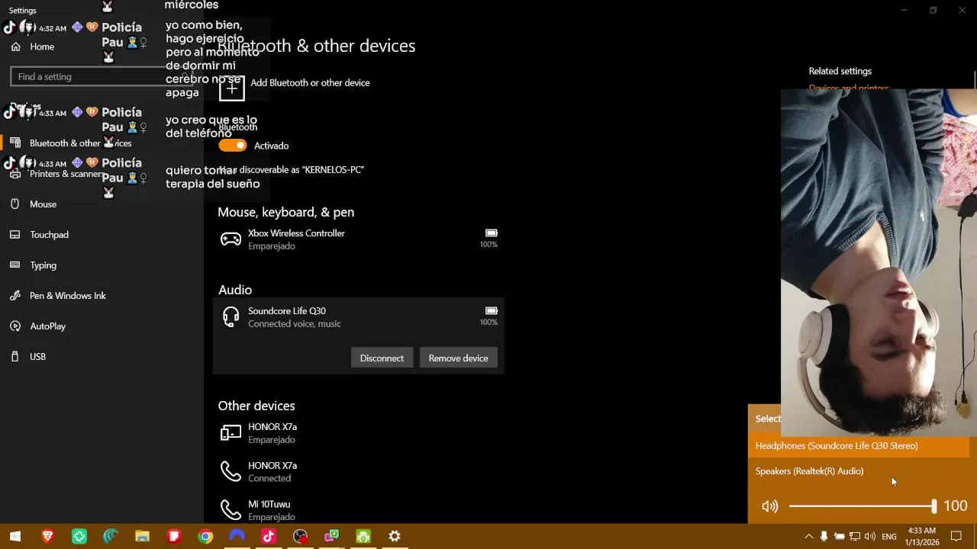Launch Brave browser from the taskbar
977x549 pixels.
pos(47,536)
